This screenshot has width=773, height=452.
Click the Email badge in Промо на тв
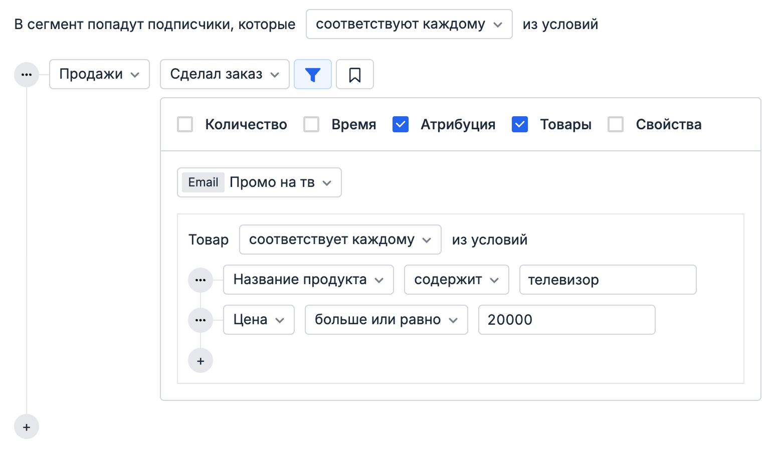click(203, 182)
